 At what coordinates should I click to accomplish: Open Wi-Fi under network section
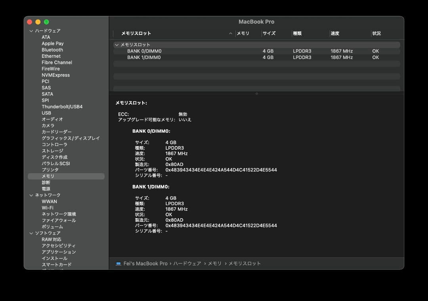(x=48, y=208)
